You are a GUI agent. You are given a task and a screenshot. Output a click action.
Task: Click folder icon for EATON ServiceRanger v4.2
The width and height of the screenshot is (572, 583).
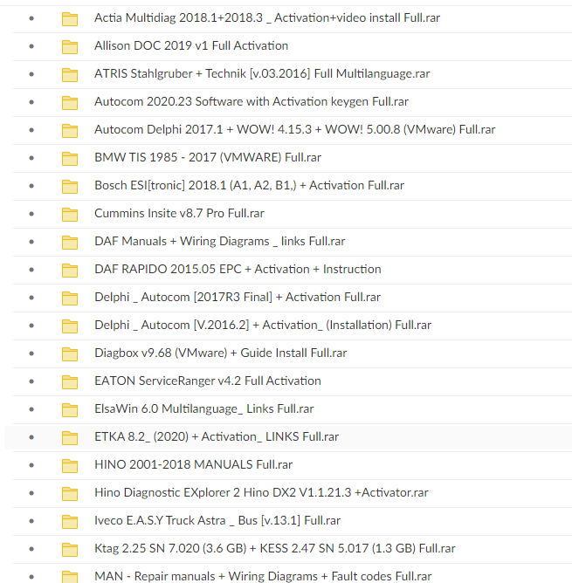click(x=70, y=381)
